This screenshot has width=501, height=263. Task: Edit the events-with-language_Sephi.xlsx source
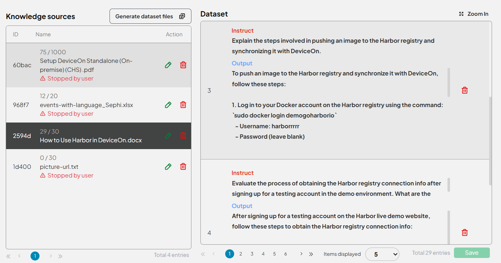[x=168, y=105]
